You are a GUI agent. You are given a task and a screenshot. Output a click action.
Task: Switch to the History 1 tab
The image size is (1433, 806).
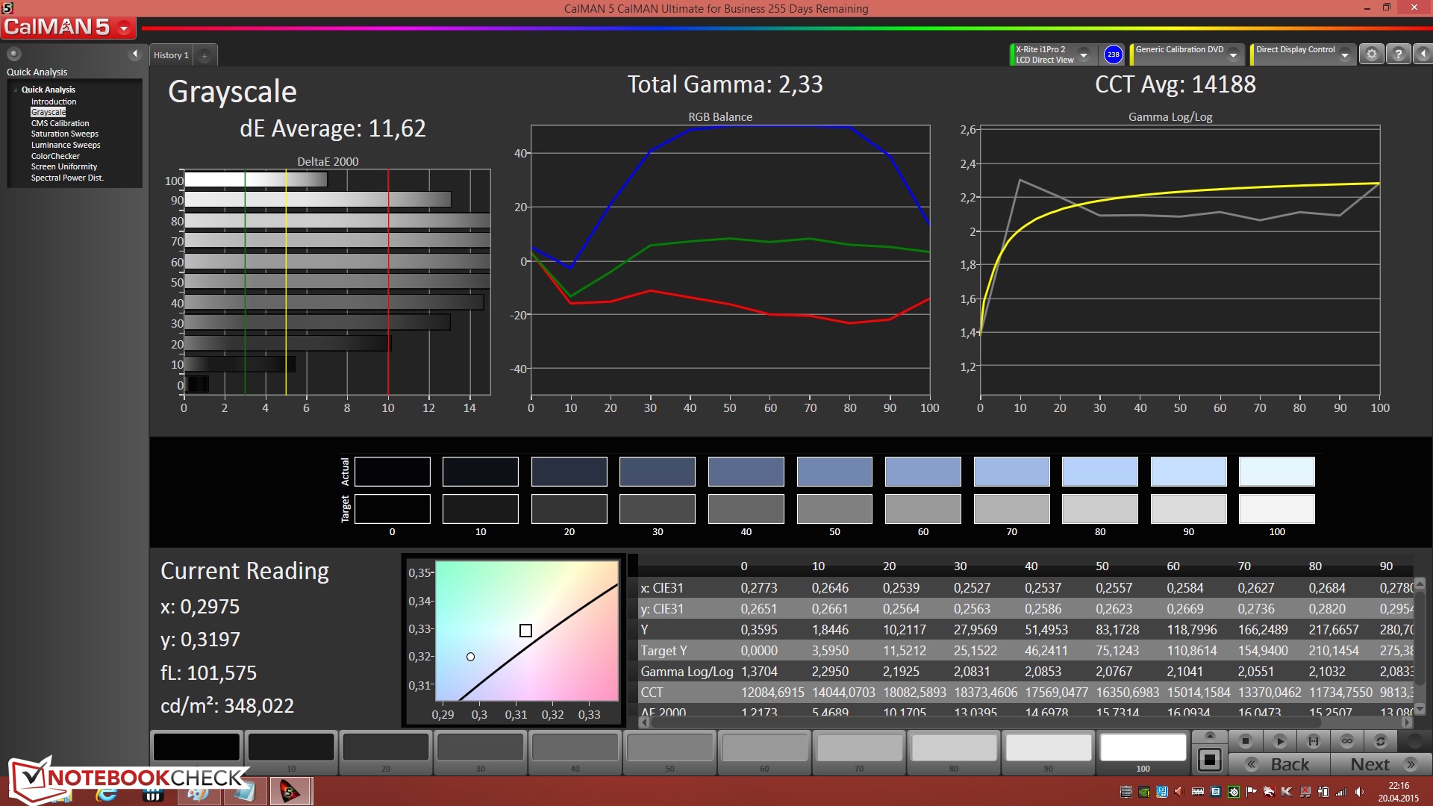coord(171,55)
